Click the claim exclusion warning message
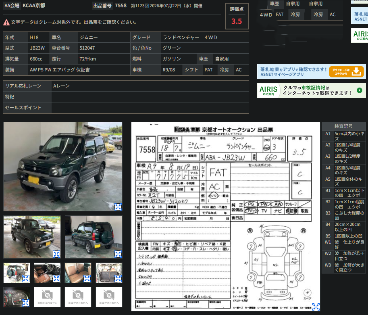 (x=74, y=22)
